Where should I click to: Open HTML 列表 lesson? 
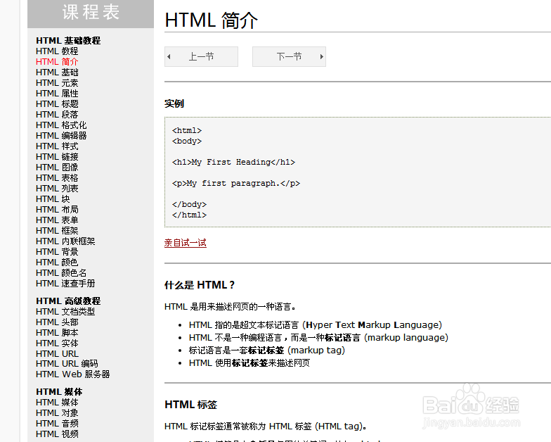tap(57, 189)
